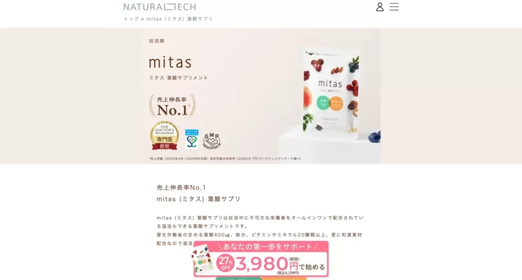Click the mitas product package image
This screenshot has width=522, height=280.
(331, 95)
